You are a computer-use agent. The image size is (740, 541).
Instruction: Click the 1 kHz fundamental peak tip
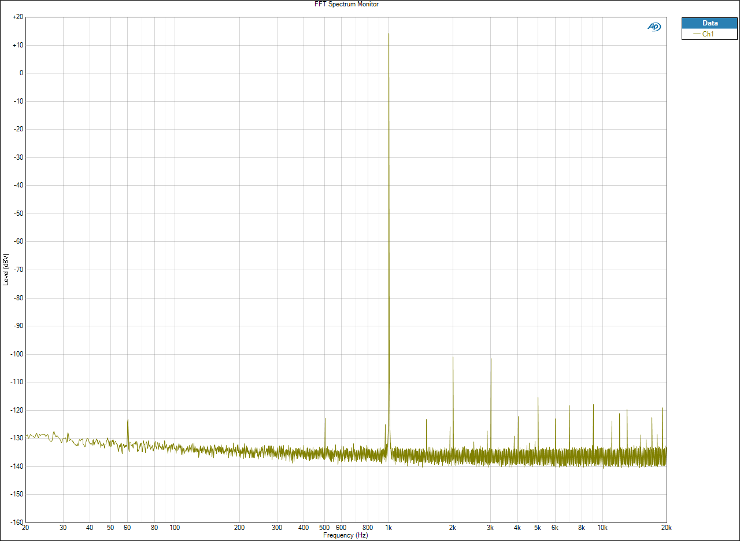point(388,34)
